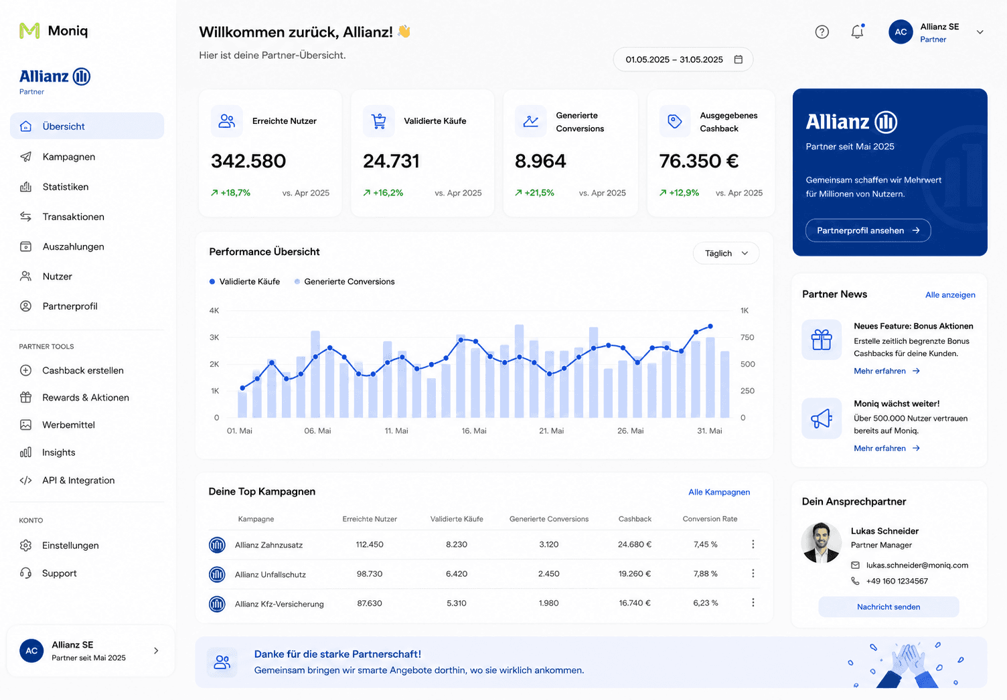The height and width of the screenshot is (700, 1007).
Task: Click Mehr erfahren under Bonus Aktionen news
Action: (x=886, y=371)
